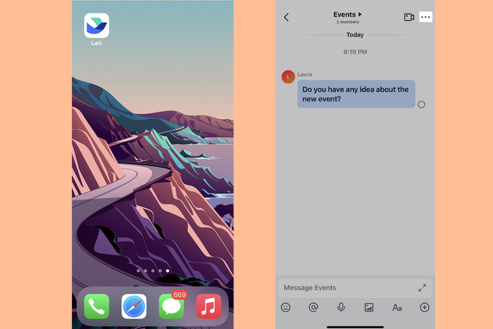The width and height of the screenshot is (493, 329).
Task: Open the Phone app in the dock
Action: [97, 306]
